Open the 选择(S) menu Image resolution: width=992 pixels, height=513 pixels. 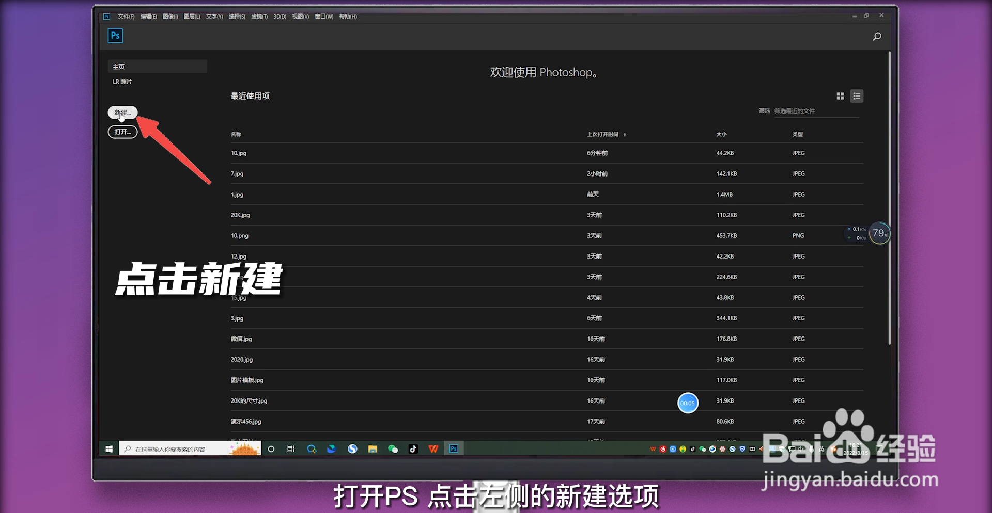pyautogui.click(x=237, y=17)
